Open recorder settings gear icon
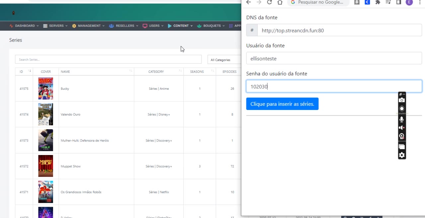Viewport: 425px width, 218px height. click(402, 155)
